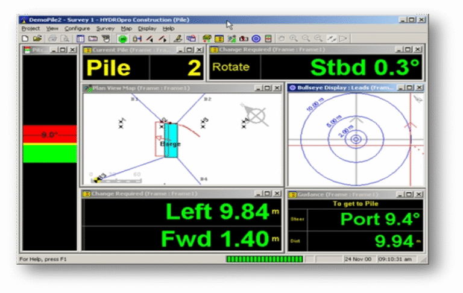Maximize the Plan View Map frame
The width and height of the screenshot is (463, 293).
click(268, 88)
